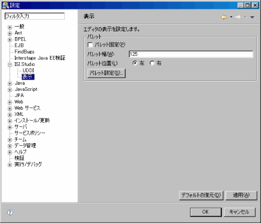The height and width of the screenshot is (223, 261).
Task: Click the パレット幅 input field
Action: pyautogui.click(x=191, y=54)
